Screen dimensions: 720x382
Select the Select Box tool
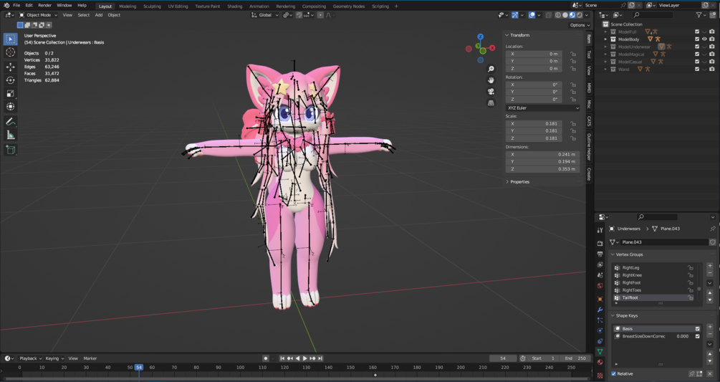(x=10, y=39)
